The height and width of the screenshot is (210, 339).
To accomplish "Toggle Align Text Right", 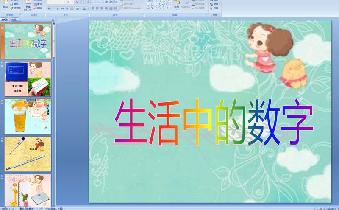I will 102,8.
